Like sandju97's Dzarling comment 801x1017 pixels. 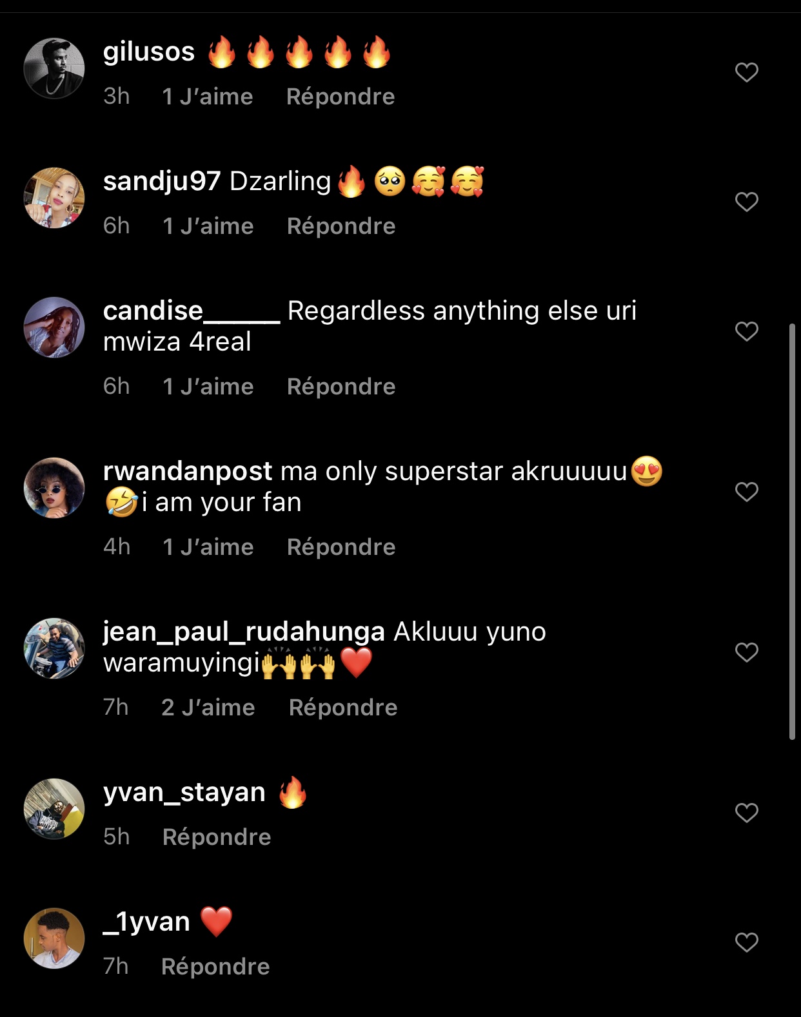[x=746, y=202]
